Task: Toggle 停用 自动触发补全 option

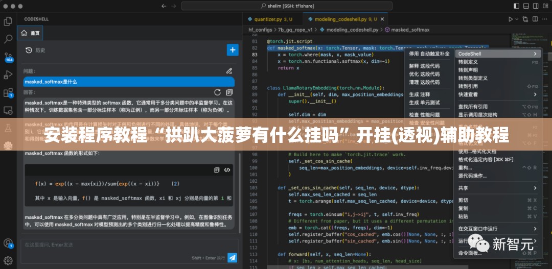Action: click(429, 54)
